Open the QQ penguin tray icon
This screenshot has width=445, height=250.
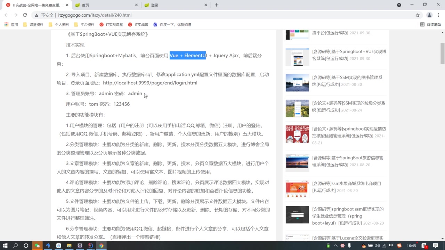364,245
